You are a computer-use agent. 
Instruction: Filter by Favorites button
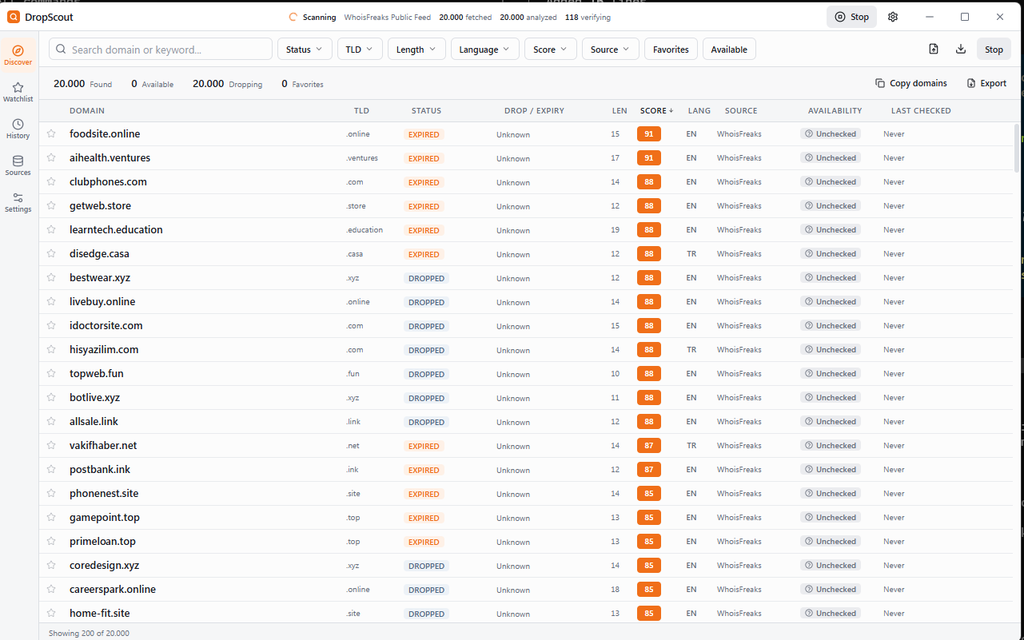(x=671, y=50)
